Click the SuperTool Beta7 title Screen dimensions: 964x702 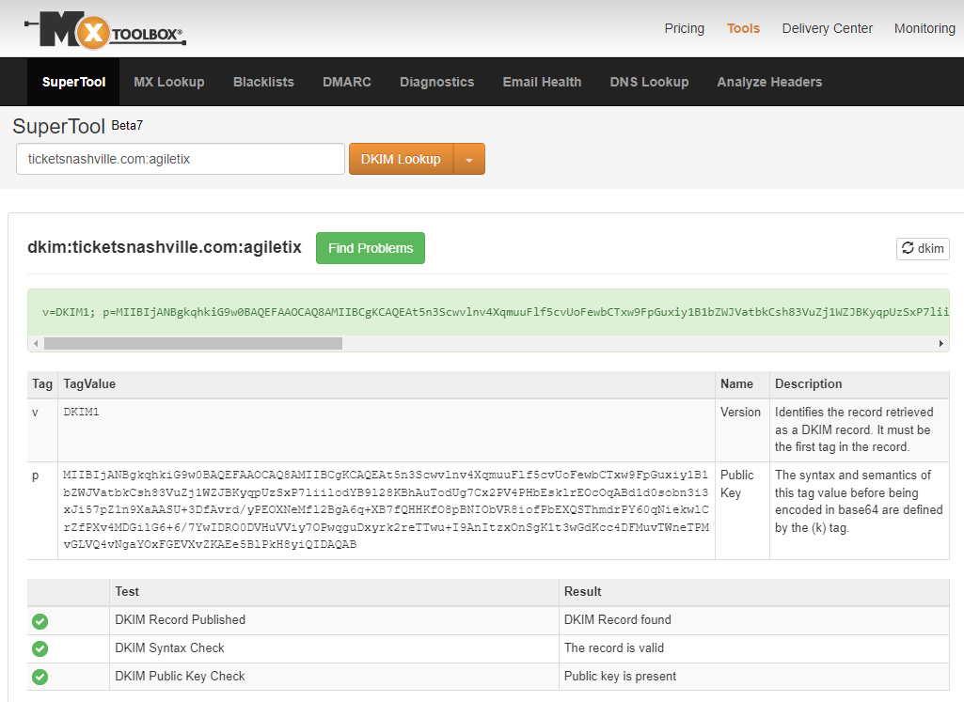click(77, 126)
